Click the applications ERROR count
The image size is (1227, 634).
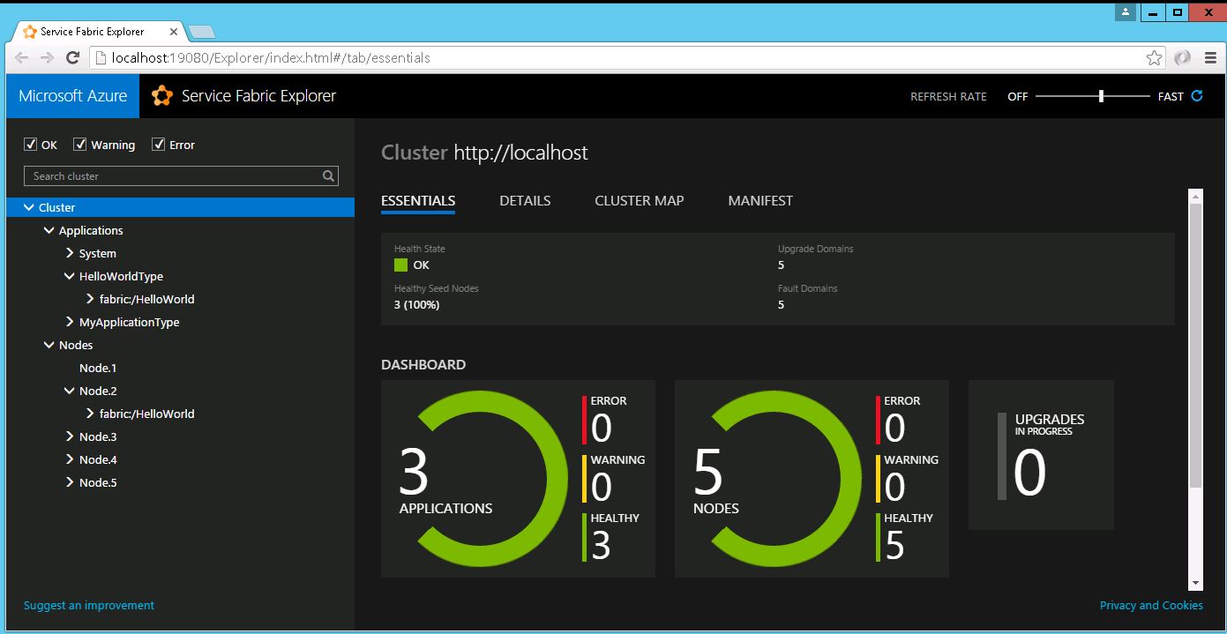602,428
